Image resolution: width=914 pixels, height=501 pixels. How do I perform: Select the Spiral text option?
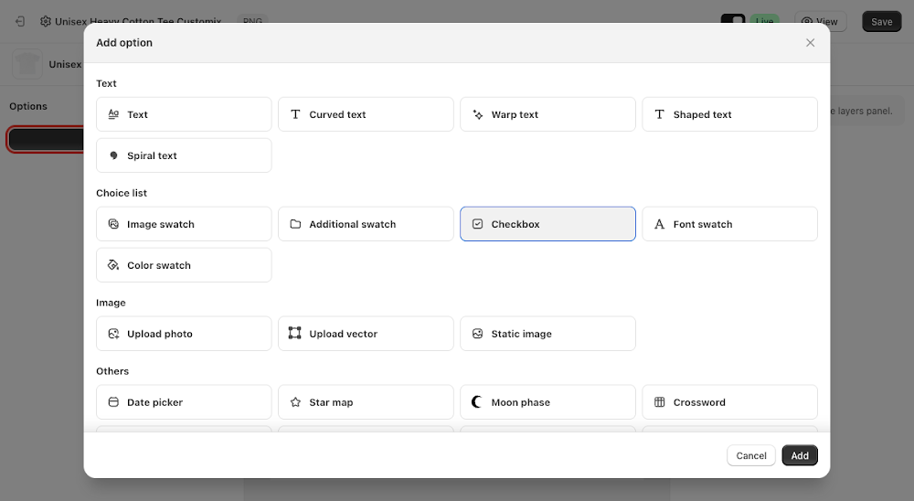click(184, 155)
